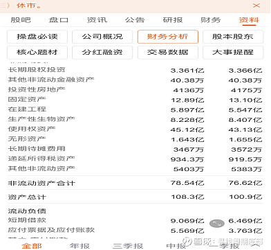Switch to the 盘口 tab

(x=59, y=20)
